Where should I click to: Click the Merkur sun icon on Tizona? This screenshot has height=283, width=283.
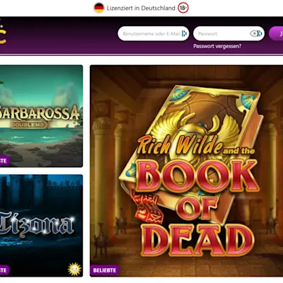74,269
